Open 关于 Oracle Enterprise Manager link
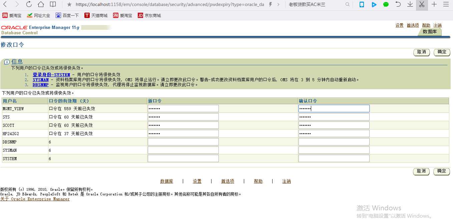453x223 pixels. click(x=35, y=199)
